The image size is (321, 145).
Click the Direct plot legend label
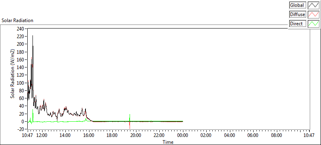[x=297, y=24]
